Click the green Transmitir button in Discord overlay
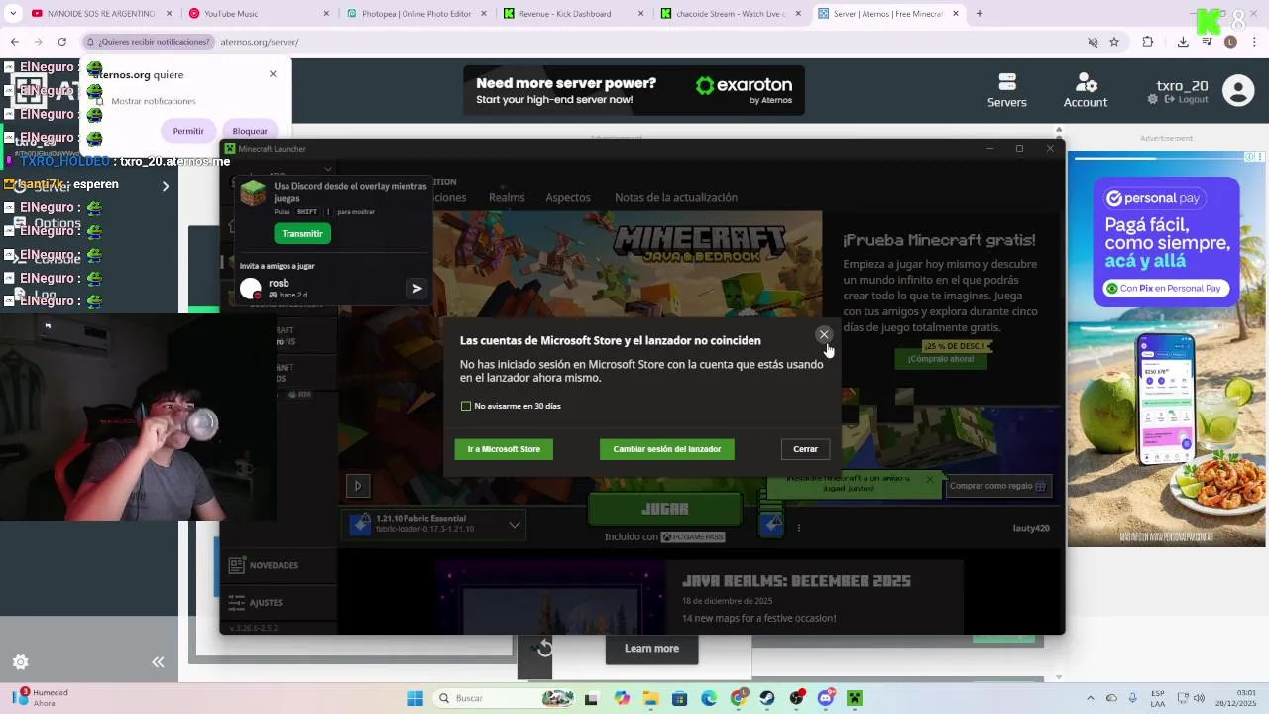 [302, 233]
